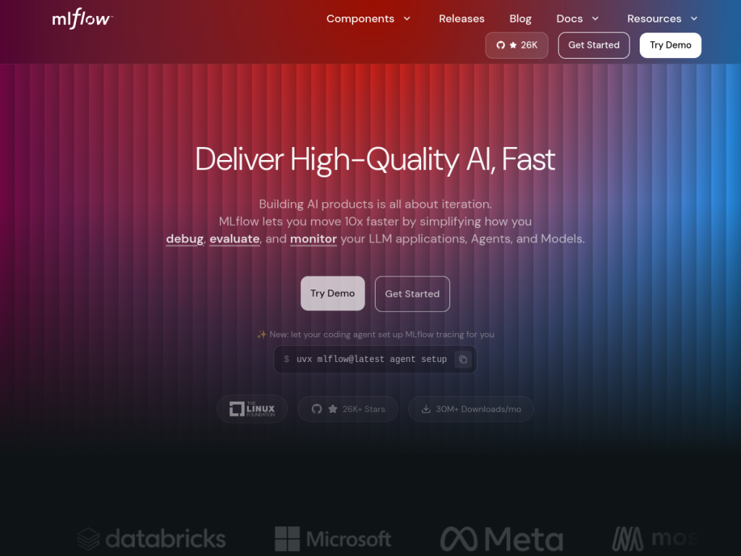This screenshot has width=741, height=556.
Task: Click the download icon in Downloads badge
Action: (425, 409)
